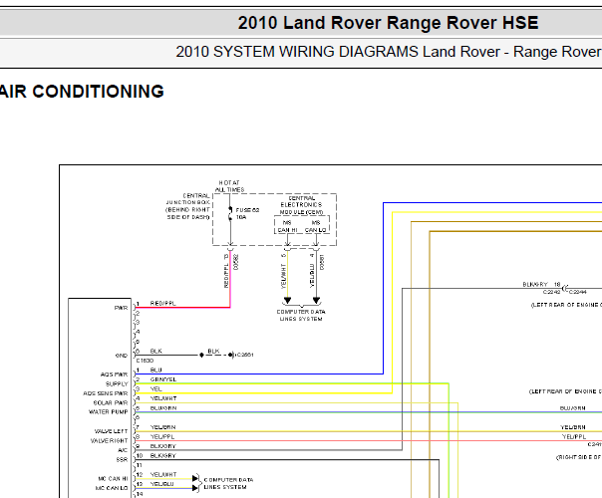Click the MS CAN LO box in CEM
This screenshot has height=498, width=602.
click(316, 226)
